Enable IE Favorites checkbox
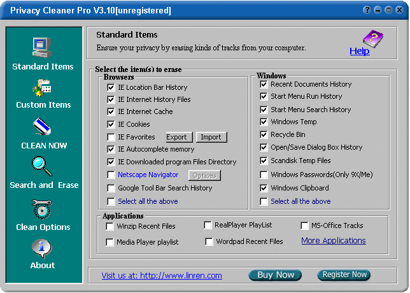The height and width of the screenshot is (293, 410). click(111, 137)
